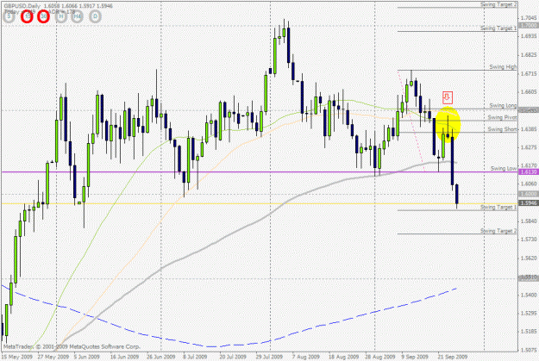Select Swing Target 2 label near 1.5730
This screenshot has height=361, width=539.
pyautogui.click(x=498, y=231)
